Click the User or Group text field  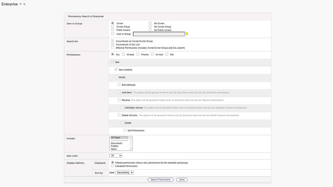(159, 34)
